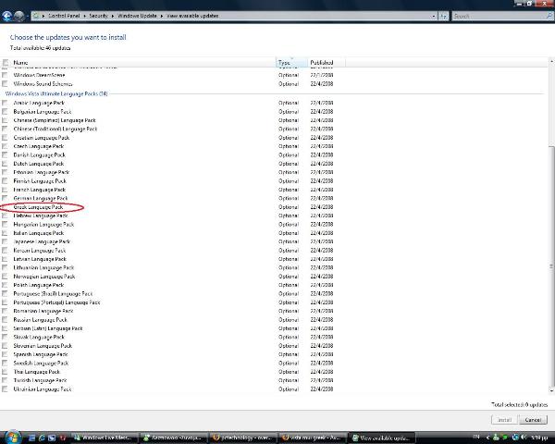Enable the Ukrainian Language Pack checkbox
555x444 pixels.
click(x=5, y=389)
